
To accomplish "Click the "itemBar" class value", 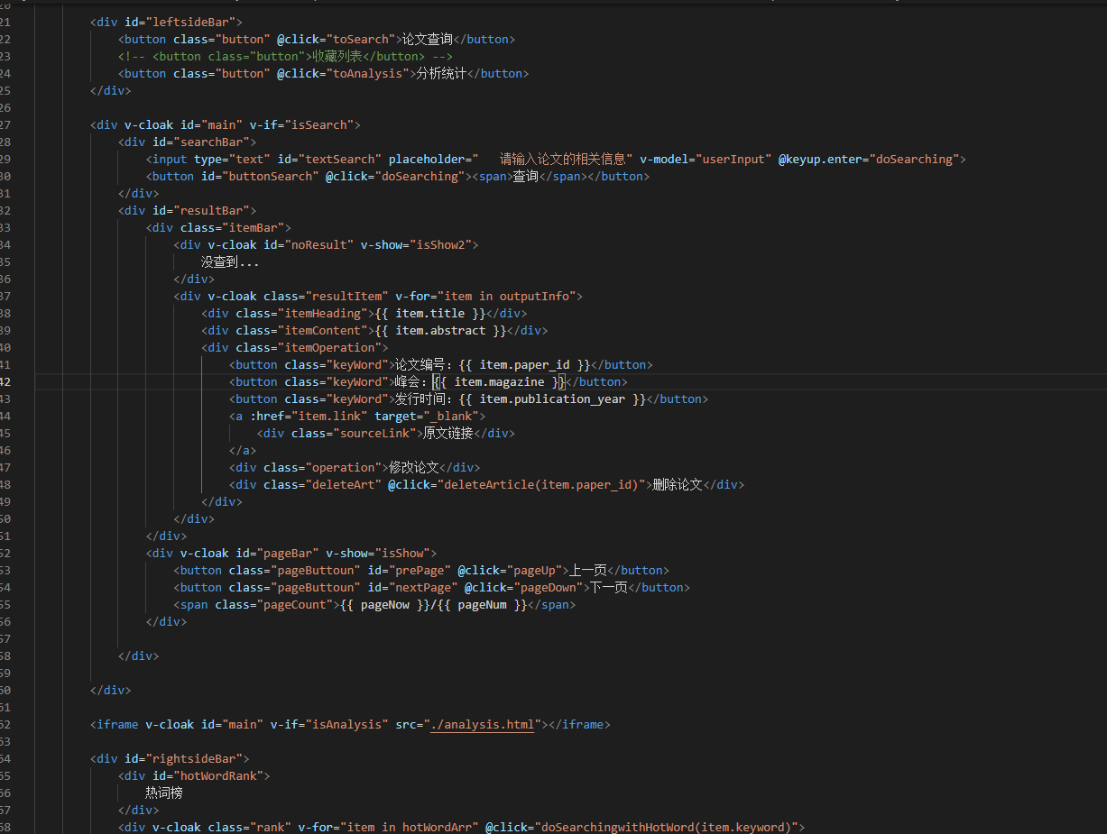I will coord(253,227).
